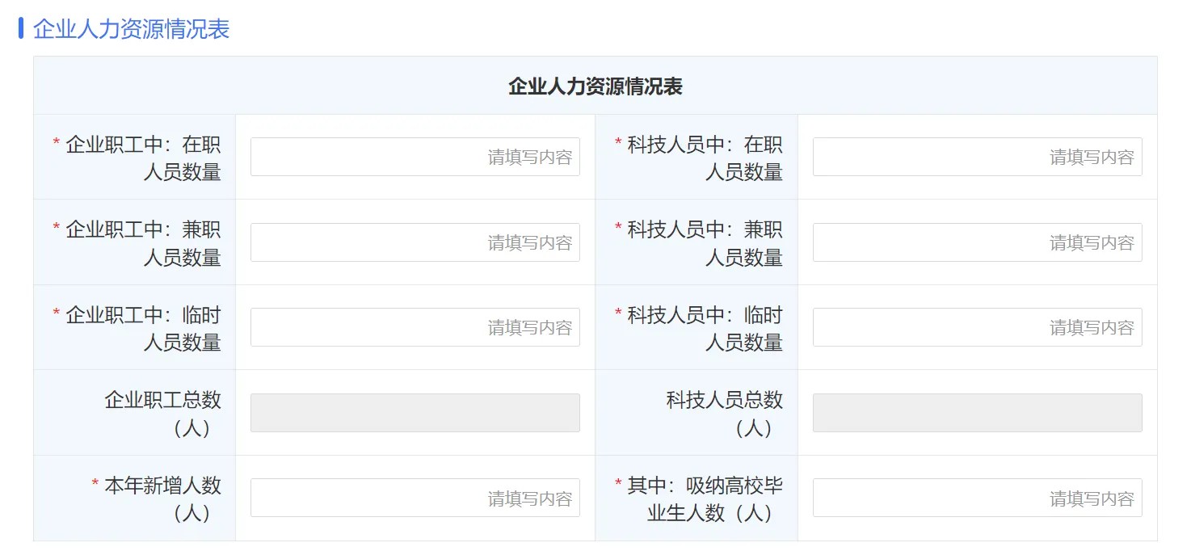Click the 企业职工中：在职人员数量 label
Image resolution: width=1191 pixels, height=551 pixels.
tap(143, 158)
